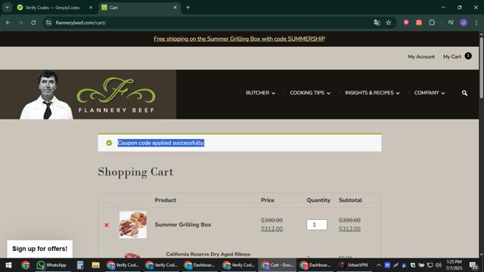Viewport: 484px width, 272px height.
Task: Click the Subtotal column header
Action: (x=350, y=200)
